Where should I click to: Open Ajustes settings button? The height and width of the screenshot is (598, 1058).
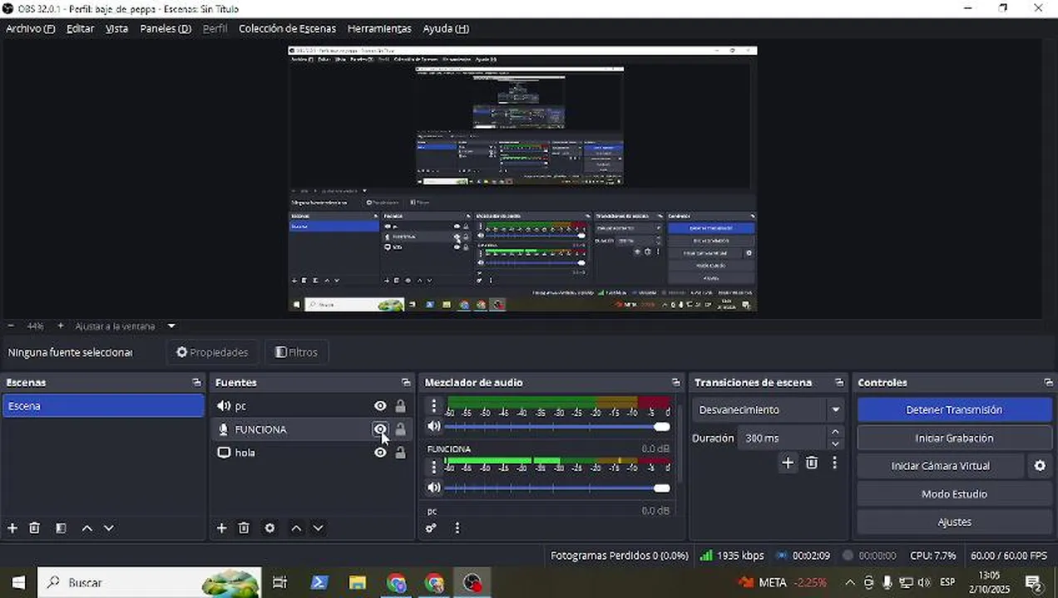954,522
